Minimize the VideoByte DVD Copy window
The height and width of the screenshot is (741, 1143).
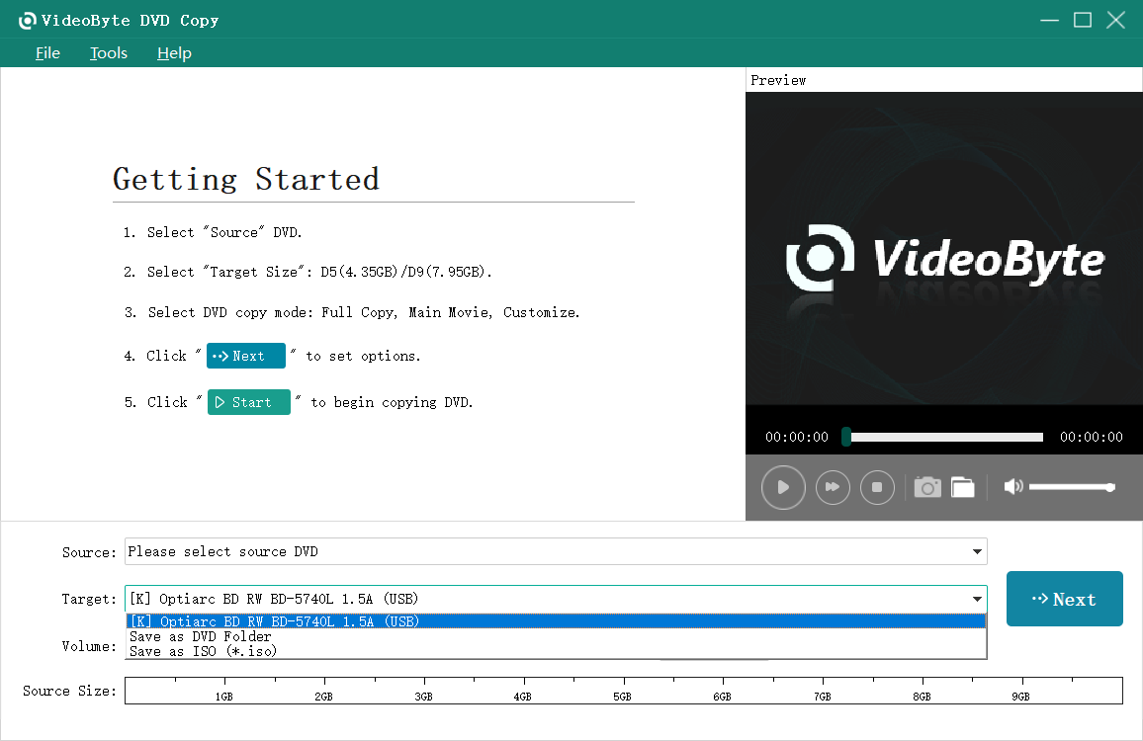(1050, 21)
